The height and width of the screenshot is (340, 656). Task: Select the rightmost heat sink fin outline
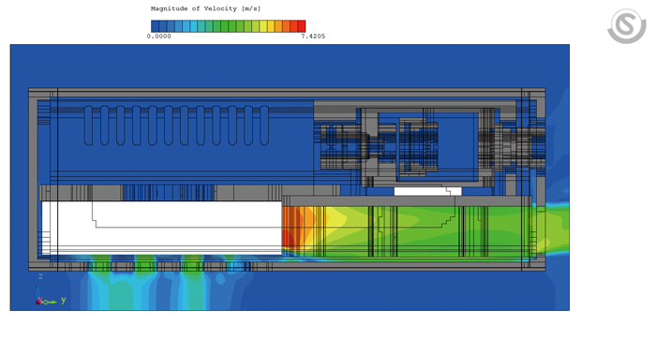pyautogui.click(x=264, y=126)
